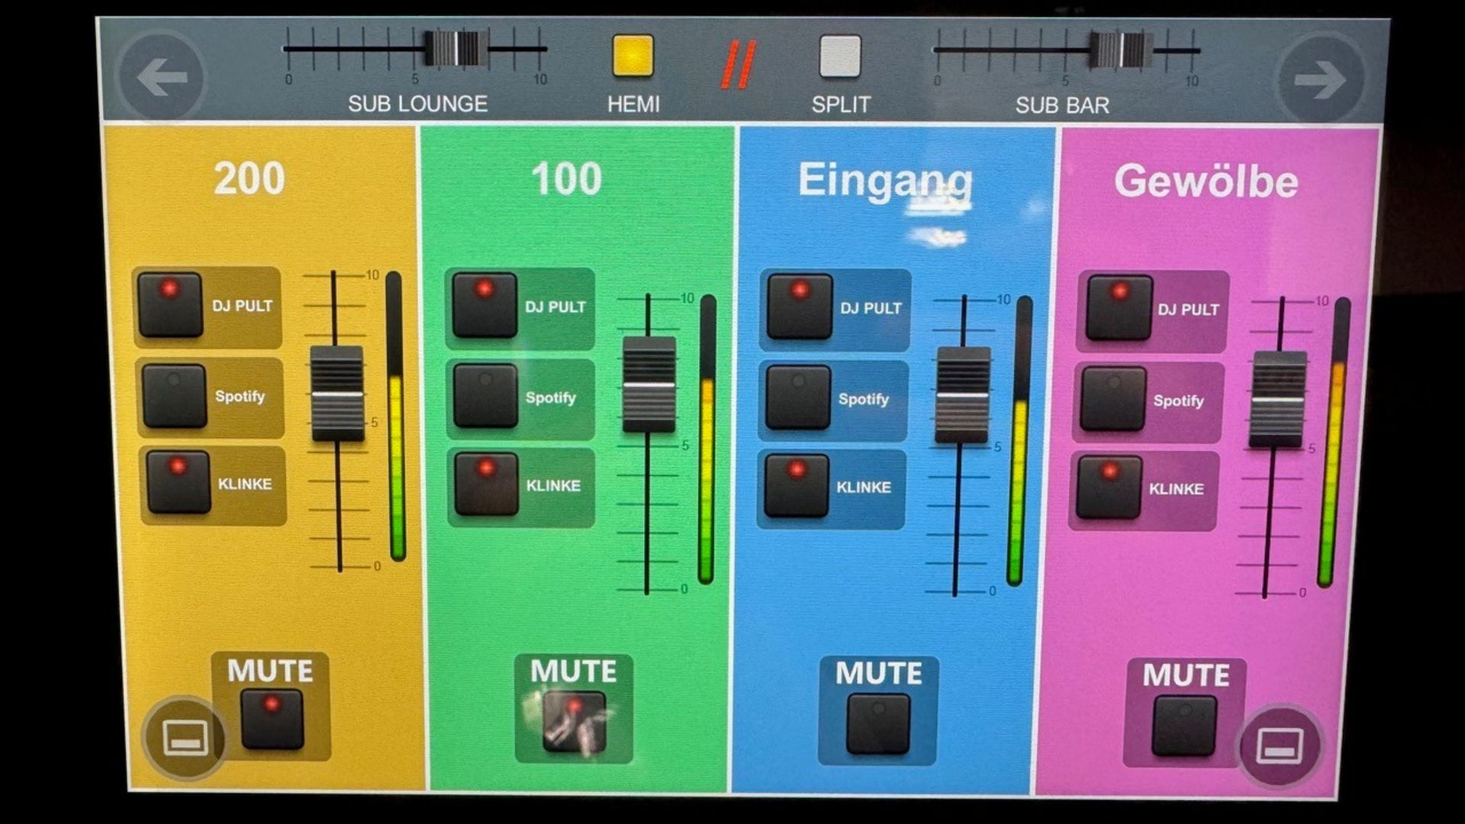Click the SUB BAR slider handle
1465x824 pixels.
pyautogui.click(x=1121, y=50)
